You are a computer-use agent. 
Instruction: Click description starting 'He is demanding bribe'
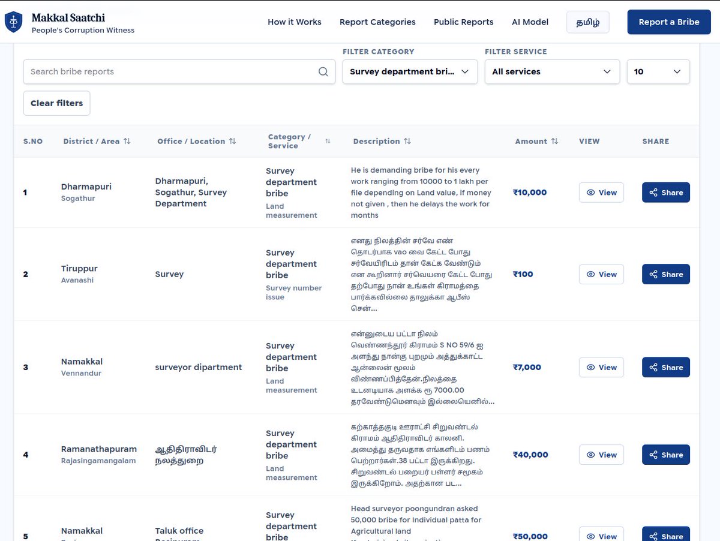[x=421, y=193]
